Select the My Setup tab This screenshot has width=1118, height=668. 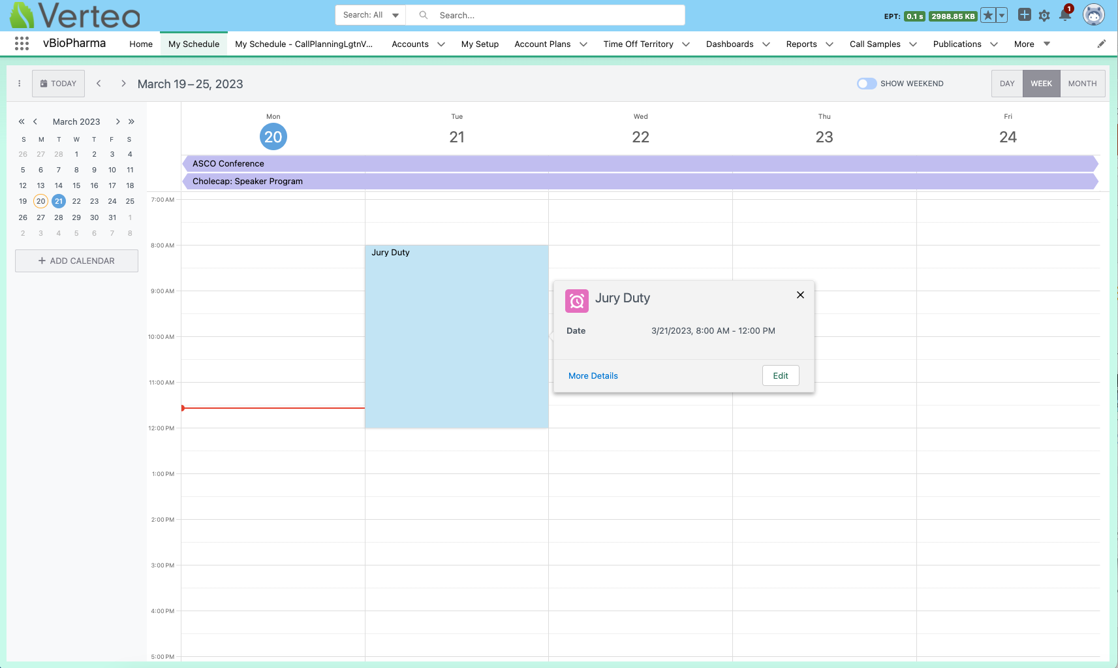480,44
